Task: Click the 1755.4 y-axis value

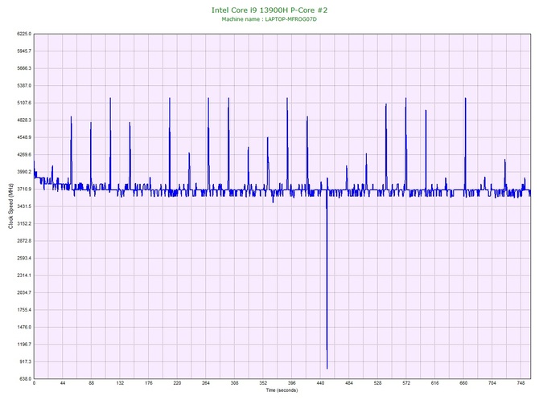Action: [x=24, y=310]
